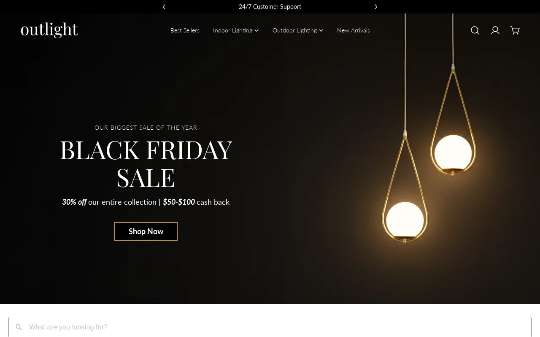The width and height of the screenshot is (540, 337).
Task: View the shopping cart icon
Action: point(515,30)
